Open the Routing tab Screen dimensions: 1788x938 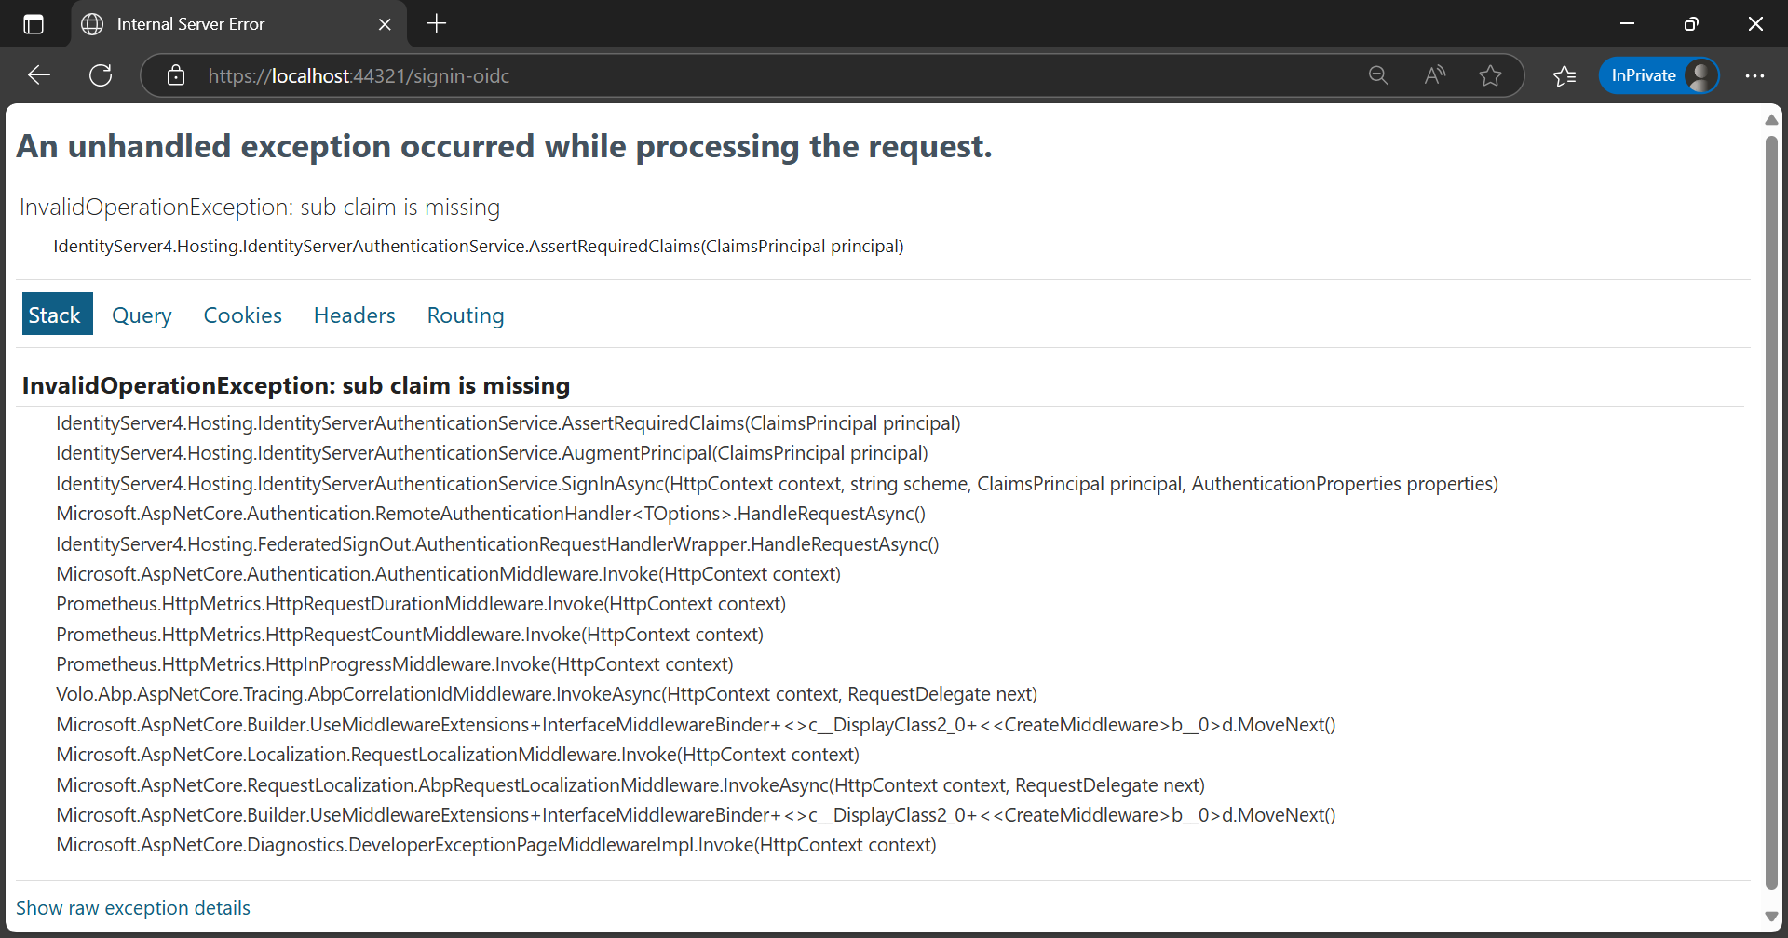(x=466, y=315)
